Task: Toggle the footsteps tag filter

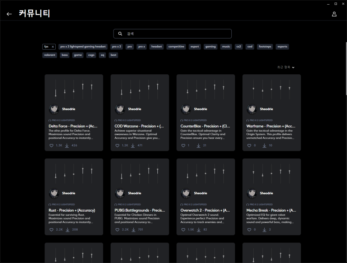Action: 265,47
